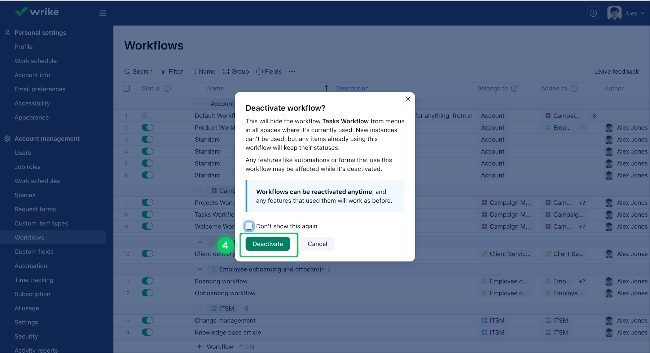The height and width of the screenshot is (353, 650).
Task: Open the Filter options
Action: tap(172, 71)
